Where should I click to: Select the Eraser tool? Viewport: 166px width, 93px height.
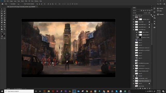[x=2, y=20]
